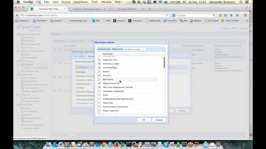Switch to the Usergate WebFilter third tab
266x149 pixels.
tap(127, 9)
